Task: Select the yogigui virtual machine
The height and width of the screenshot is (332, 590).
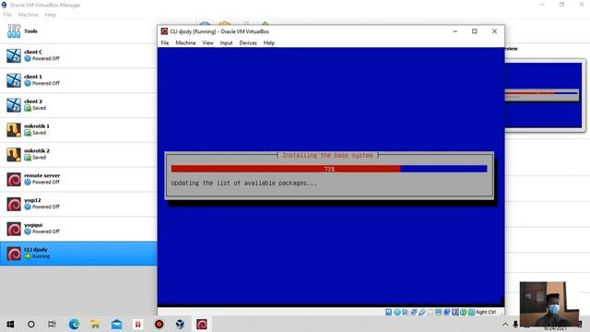Action: [x=78, y=229]
